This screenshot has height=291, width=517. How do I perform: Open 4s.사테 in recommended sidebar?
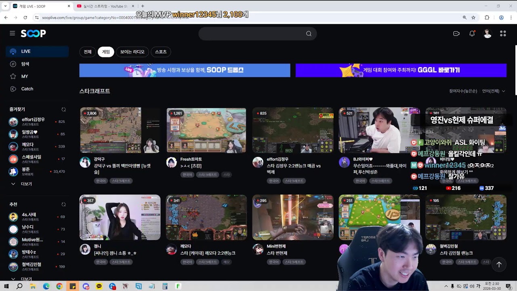click(x=37, y=217)
